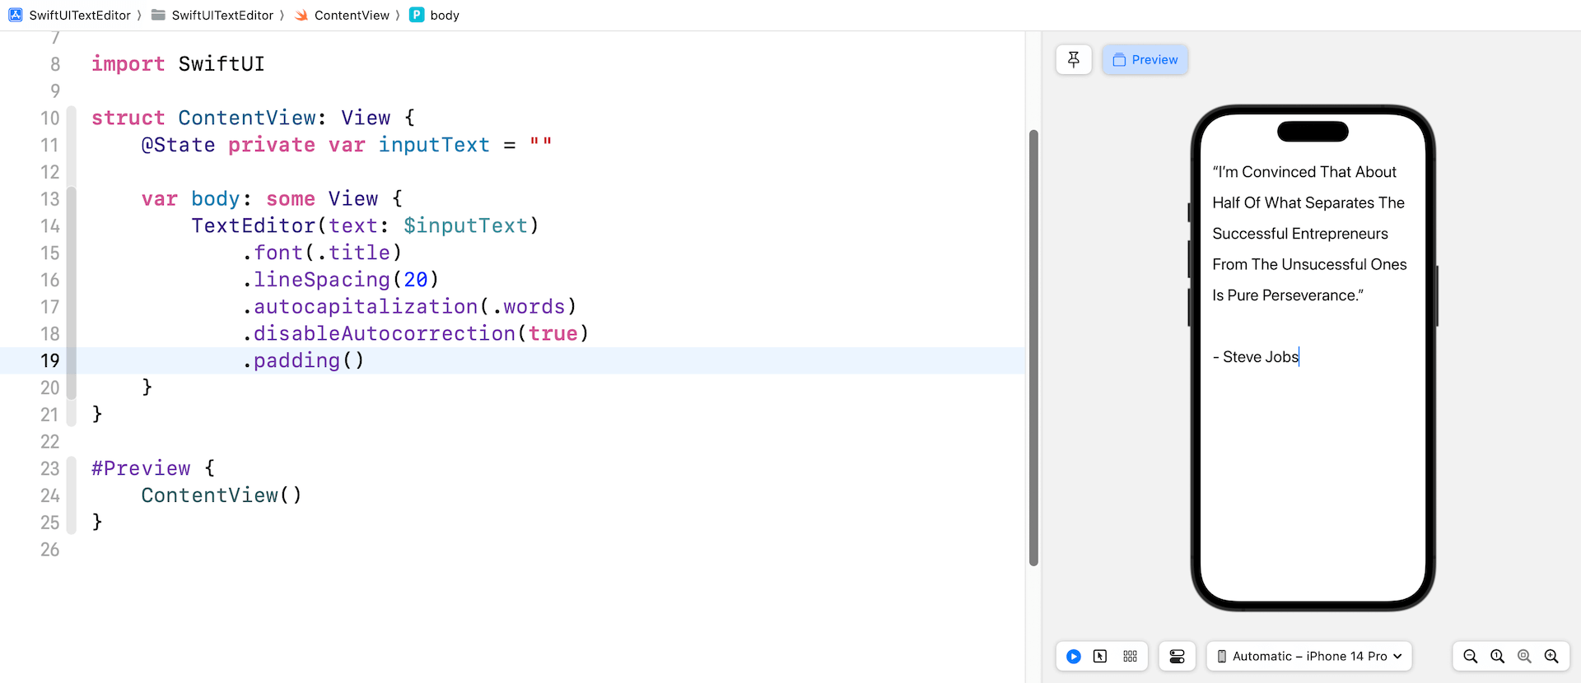Click 'Is Pure Perseverance.' line in preview
The image size is (1581, 683).
point(1288,295)
